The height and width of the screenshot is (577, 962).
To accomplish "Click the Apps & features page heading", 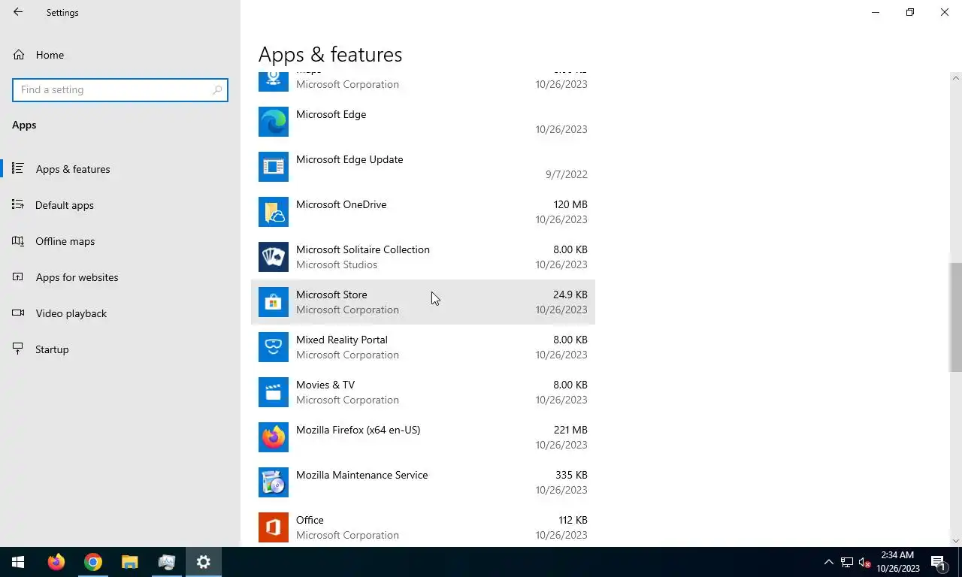I will point(330,54).
